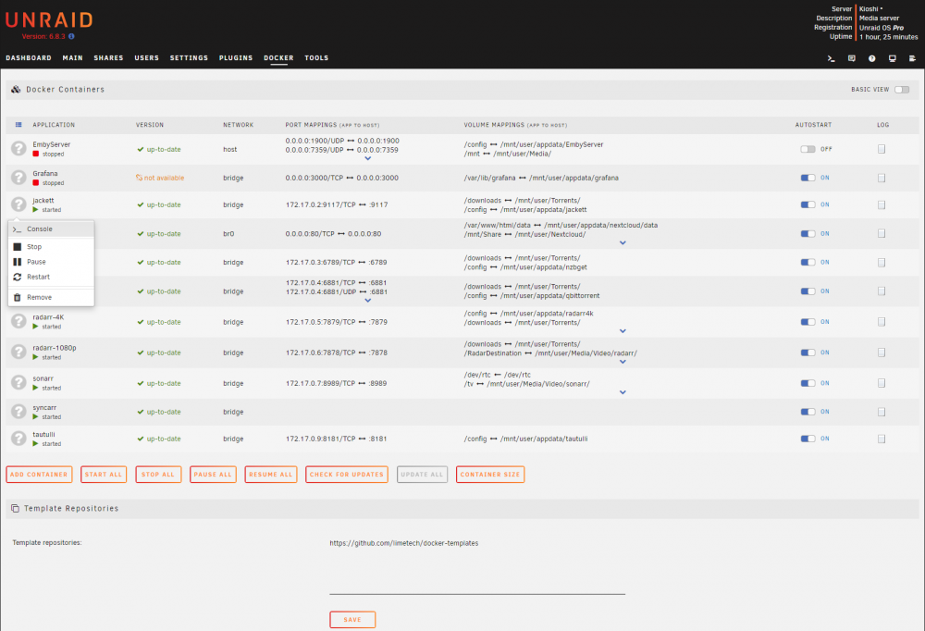Click the Container Size button
This screenshot has width=925, height=631.
click(490, 474)
